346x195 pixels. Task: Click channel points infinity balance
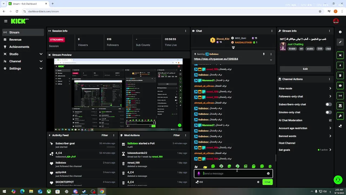[x=199, y=182]
